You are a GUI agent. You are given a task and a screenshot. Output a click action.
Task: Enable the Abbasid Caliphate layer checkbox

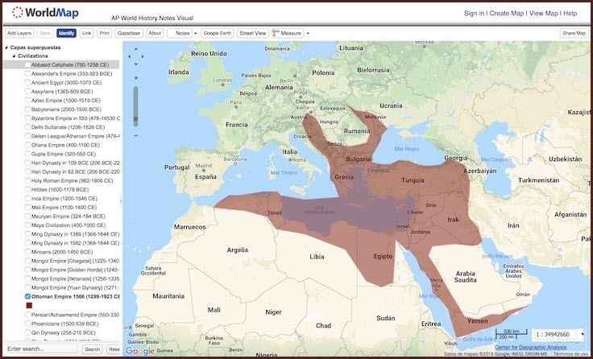[x=28, y=64]
